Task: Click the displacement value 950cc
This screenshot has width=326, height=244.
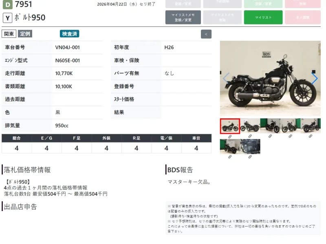Action: tap(62, 126)
